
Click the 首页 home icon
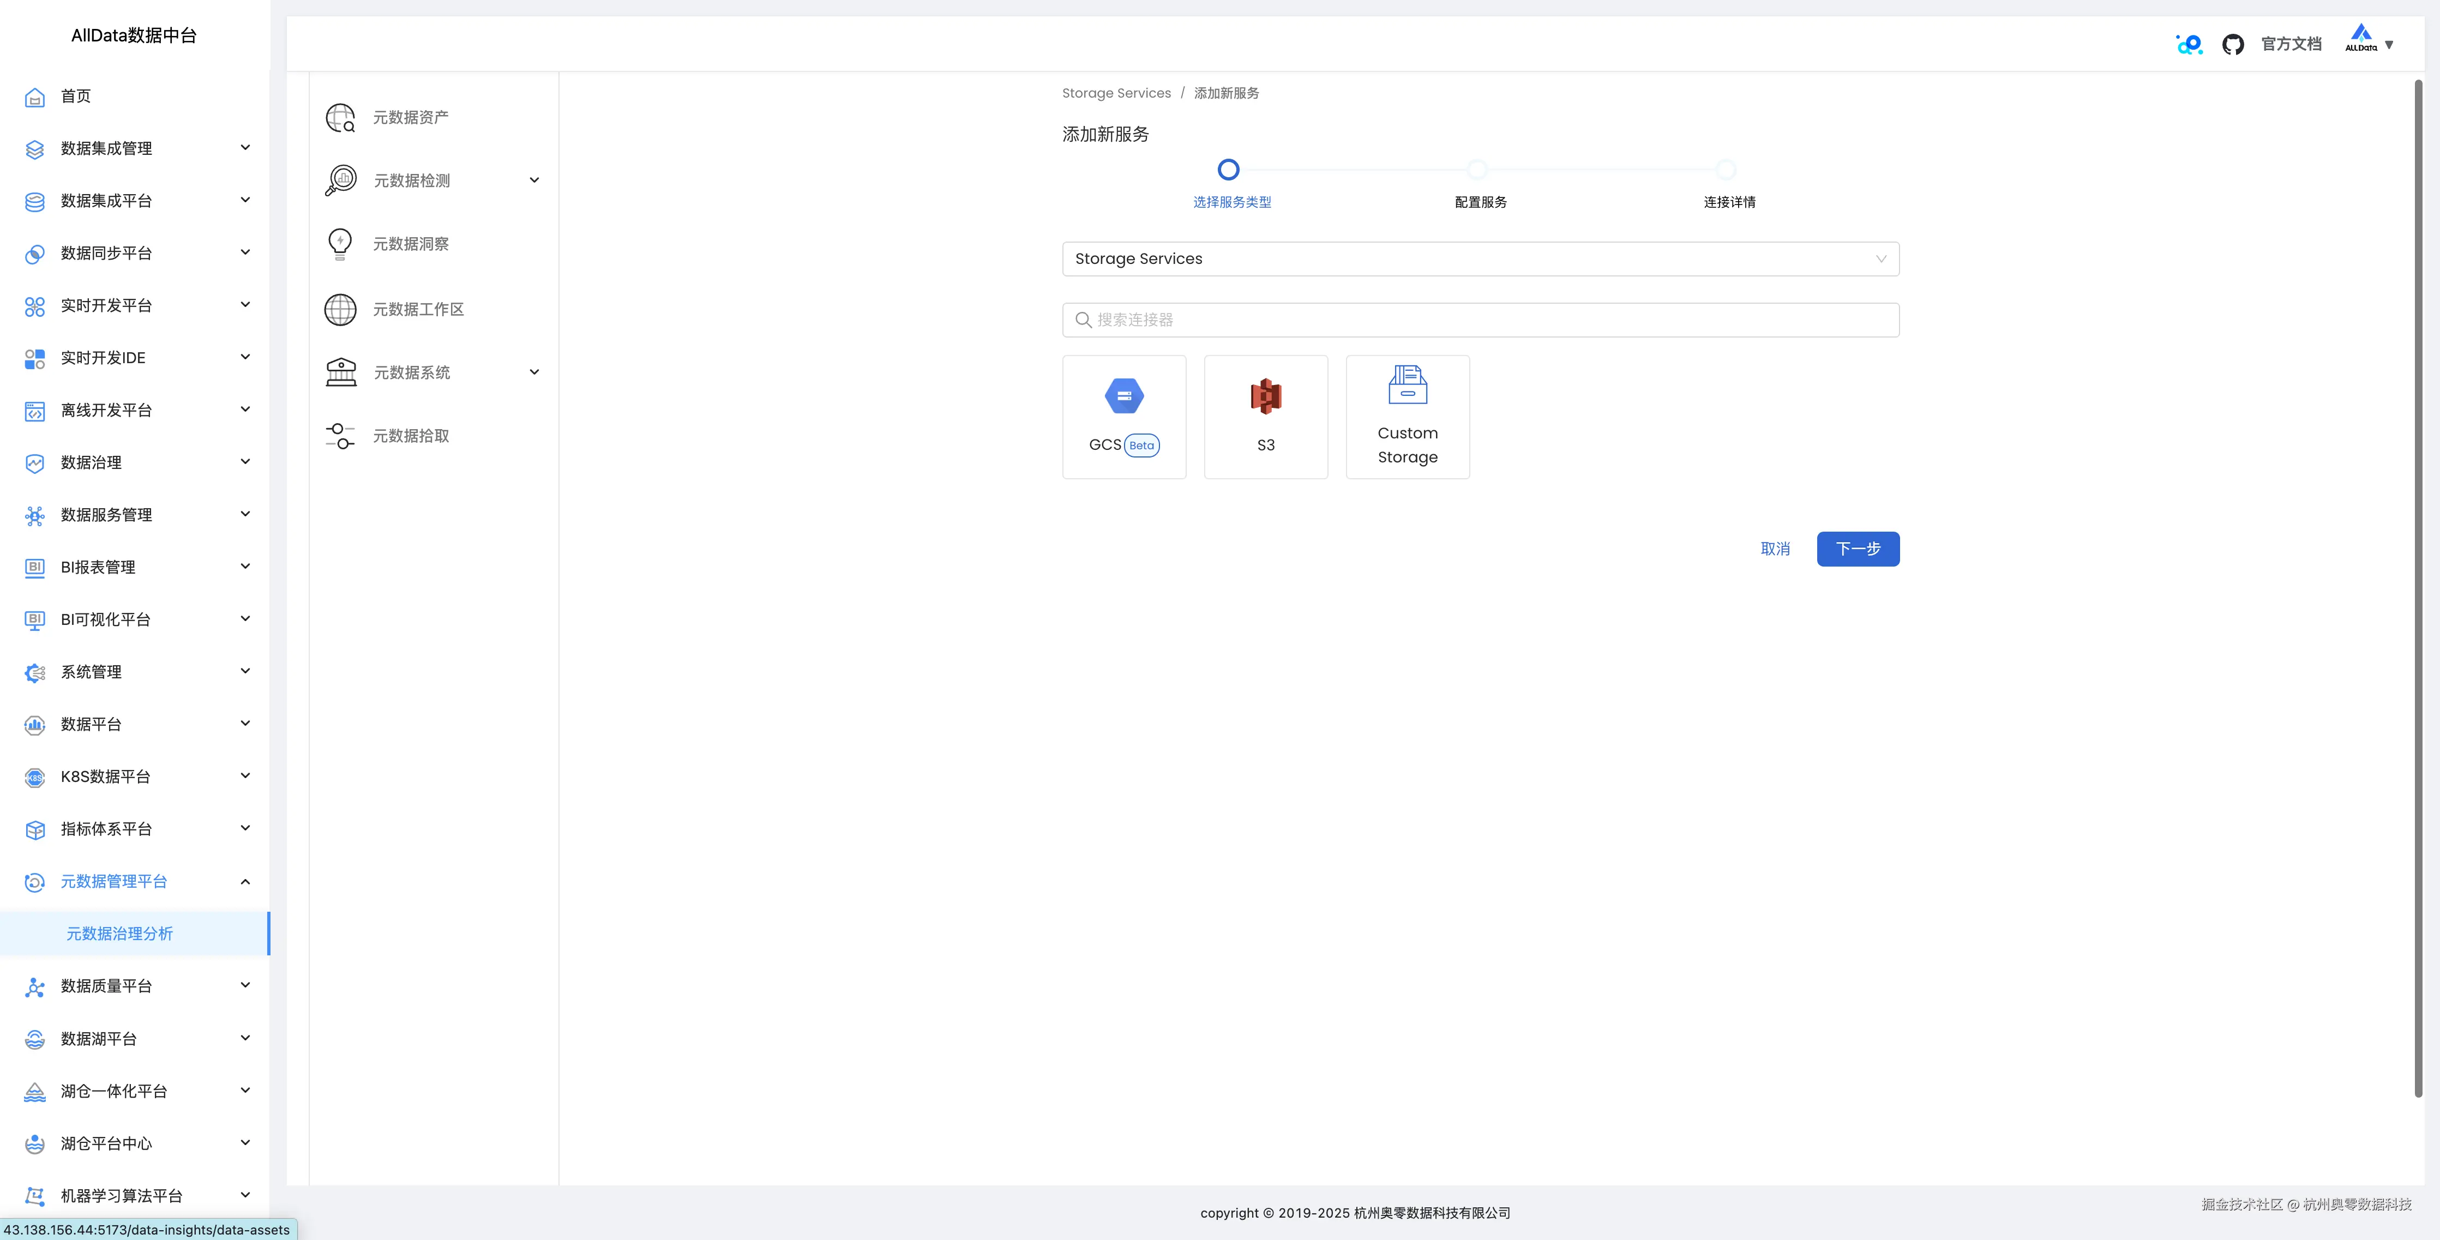(x=35, y=97)
